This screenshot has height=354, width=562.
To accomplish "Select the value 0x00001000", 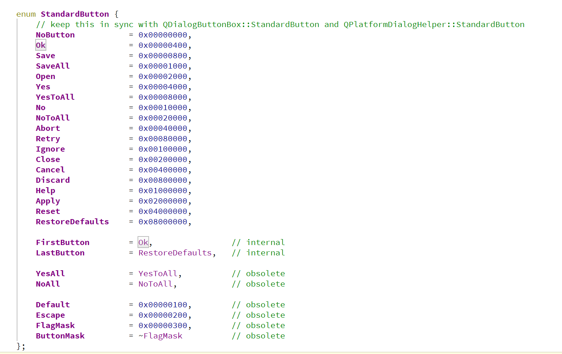I will click(x=163, y=66).
